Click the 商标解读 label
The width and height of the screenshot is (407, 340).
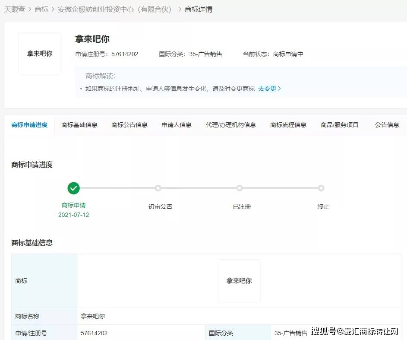tap(101, 76)
